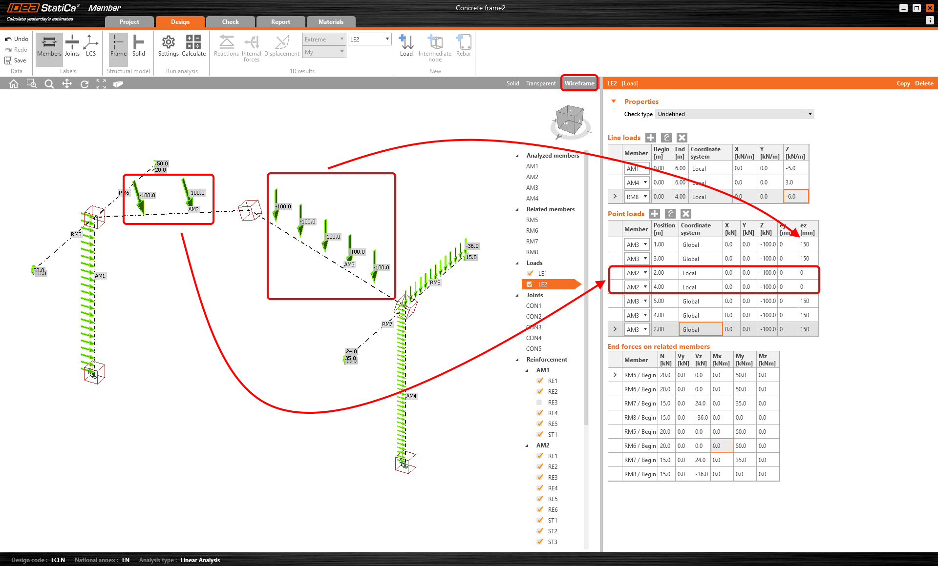Click the 3D view orientation cube

(570, 120)
